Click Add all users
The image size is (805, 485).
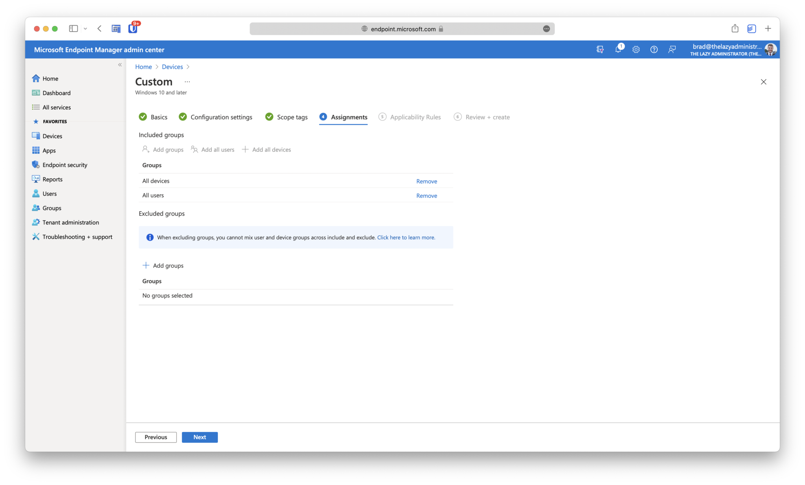click(213, 149)
